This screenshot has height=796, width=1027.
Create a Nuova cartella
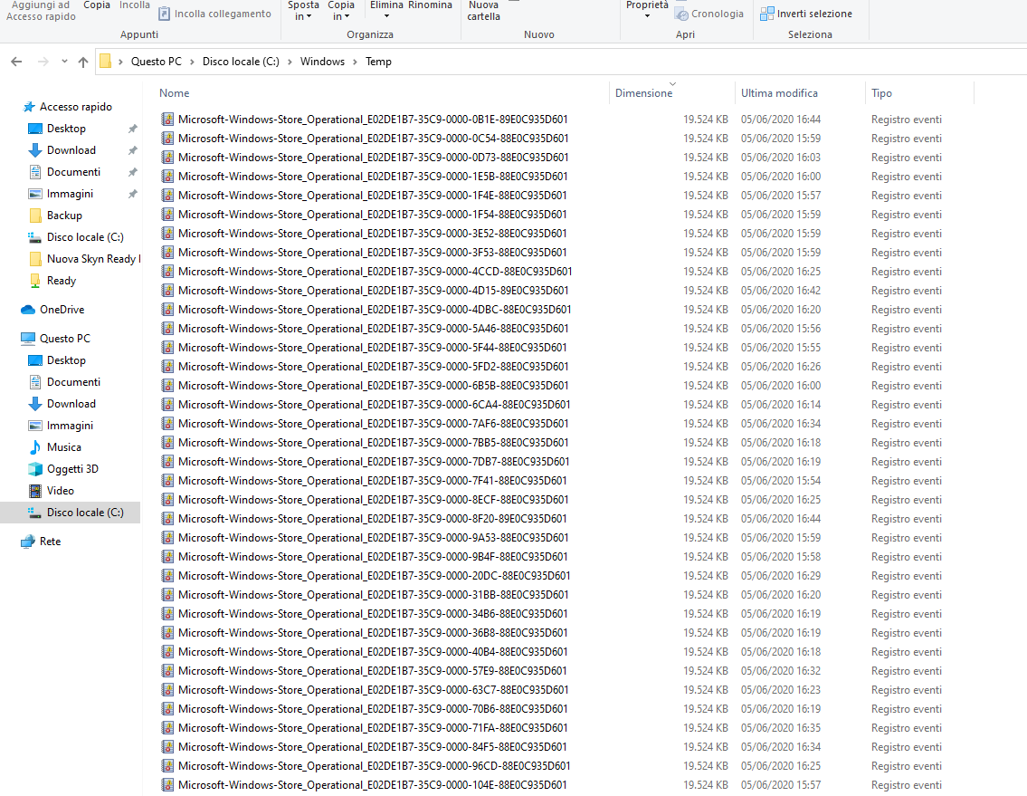(483, 11)
